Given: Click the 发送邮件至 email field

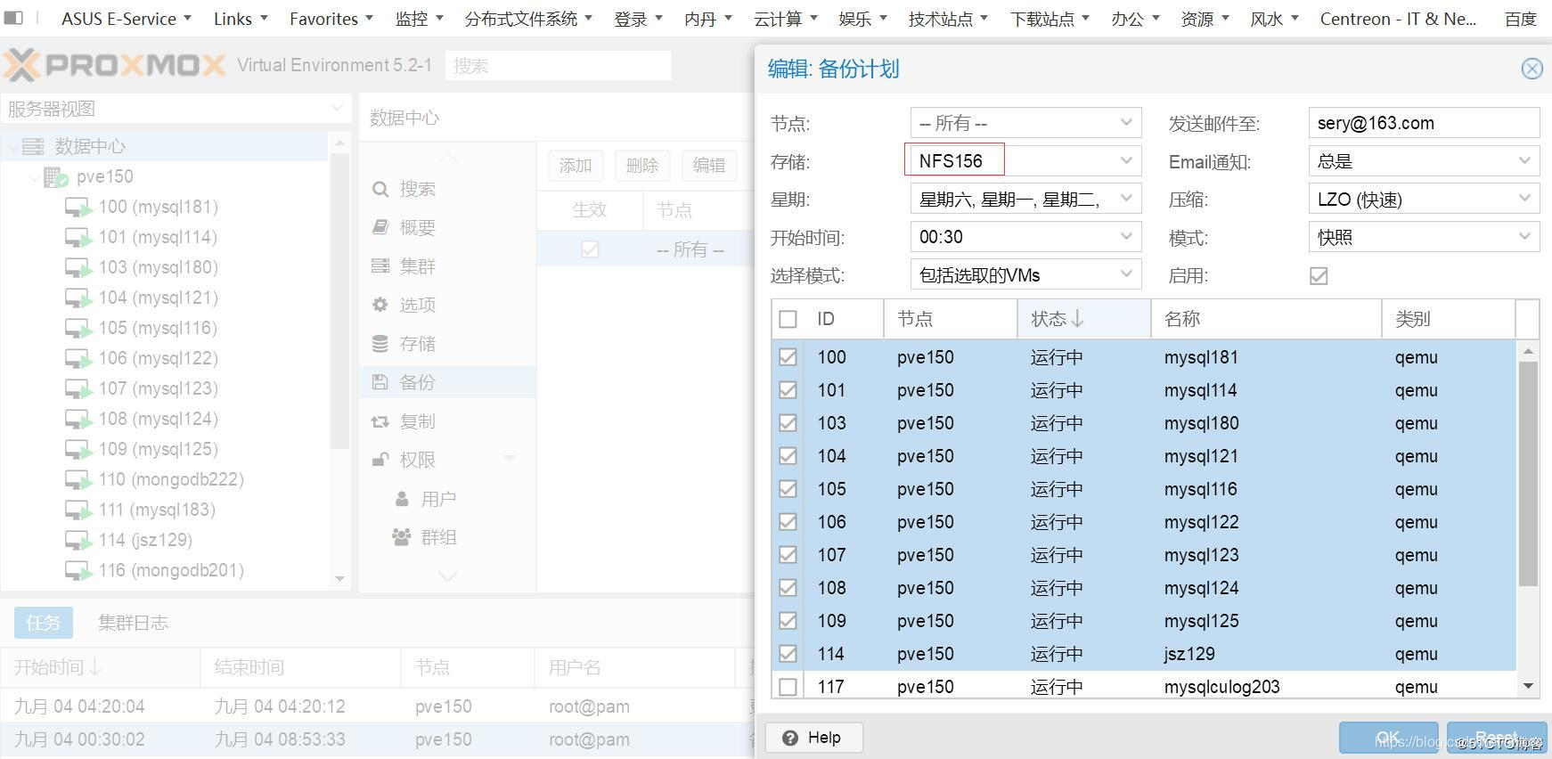Looking at the screenshot, I should (1423, 123).
